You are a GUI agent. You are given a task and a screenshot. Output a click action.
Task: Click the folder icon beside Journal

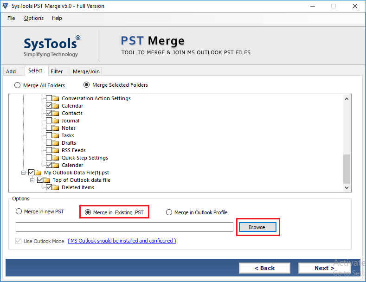(x=56, y=121)
